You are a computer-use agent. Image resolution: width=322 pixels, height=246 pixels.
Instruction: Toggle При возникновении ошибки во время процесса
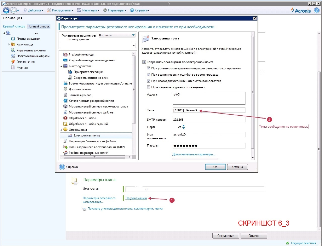click(149, 75)
